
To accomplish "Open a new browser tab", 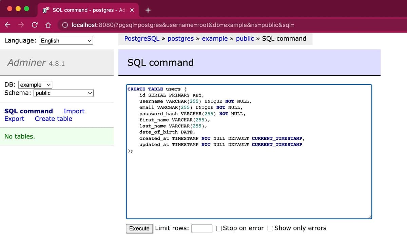I will (x=148, y=10).
